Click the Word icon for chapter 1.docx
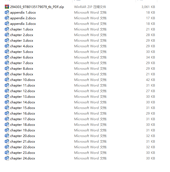This screenshot has height=172, width=170. (x=7, y=29)
